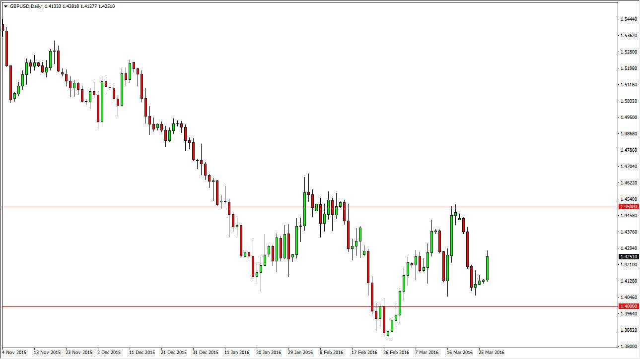This screenshot has width=640, height=359.
Task: Collapse the GBPUSD OHLC data display triangle
Action: [5, 6]
